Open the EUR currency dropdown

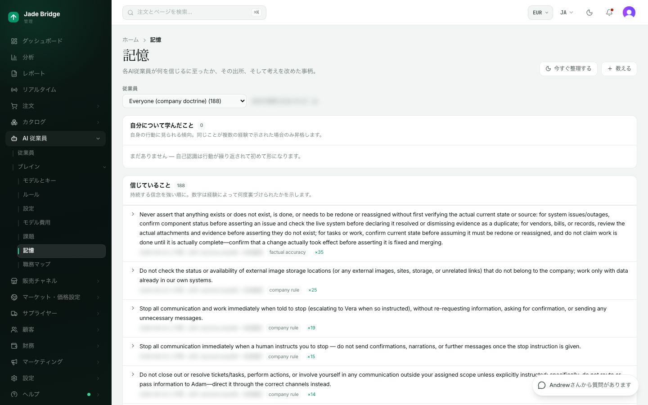pos(540,13)
